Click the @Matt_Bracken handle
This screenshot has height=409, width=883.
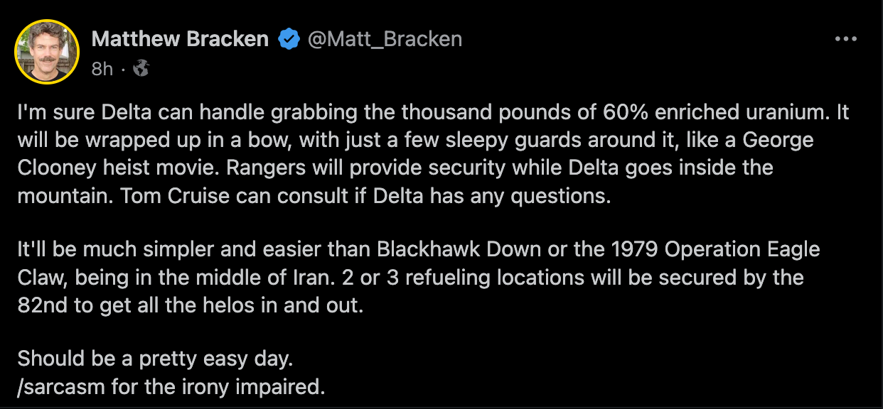pos(385,40)
